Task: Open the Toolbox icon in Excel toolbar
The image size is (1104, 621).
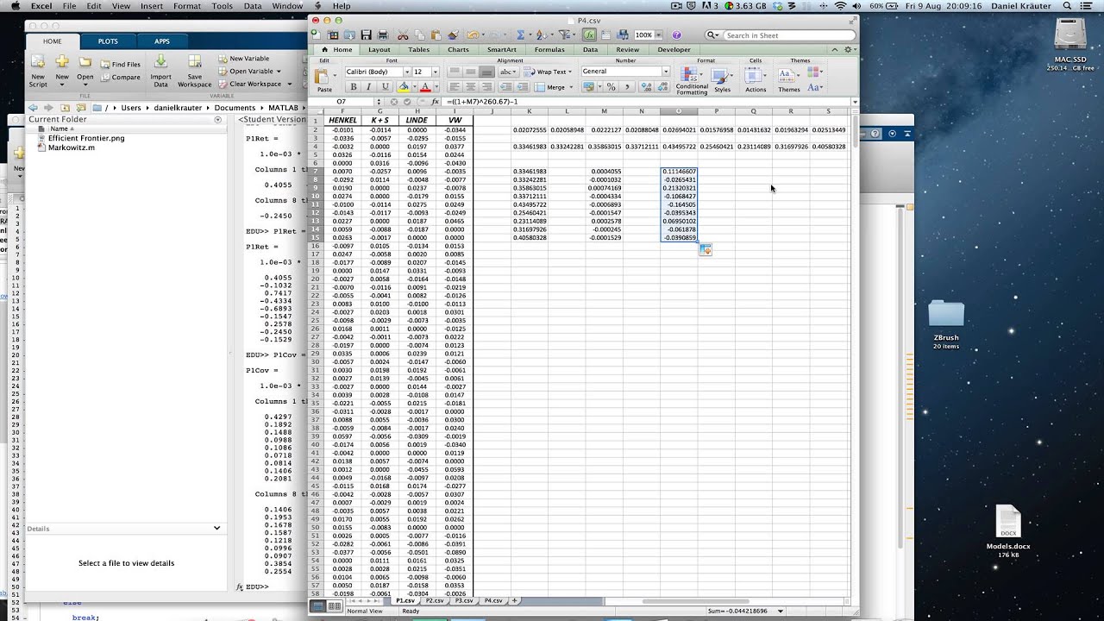Action: click(x=605, y=35)
